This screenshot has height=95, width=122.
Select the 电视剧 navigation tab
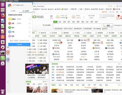[x=53, y=33]
